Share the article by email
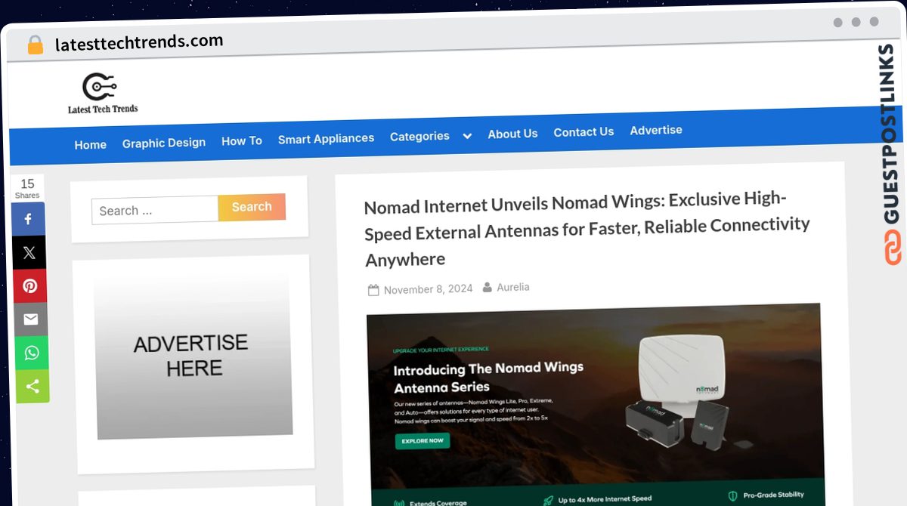The height and width of the screenshot is (506, 907). 31,319
